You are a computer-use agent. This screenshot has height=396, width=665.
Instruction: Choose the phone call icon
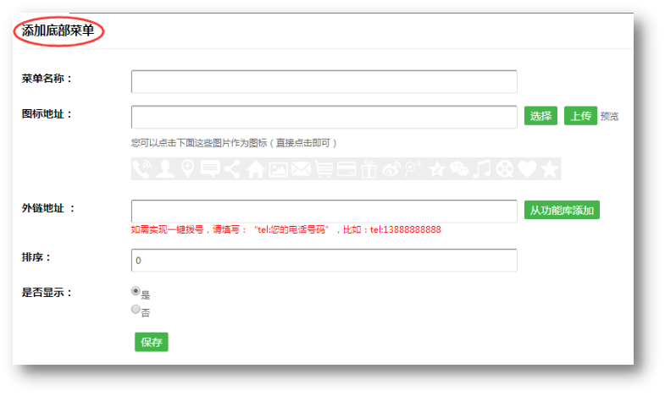click(141, 169)
